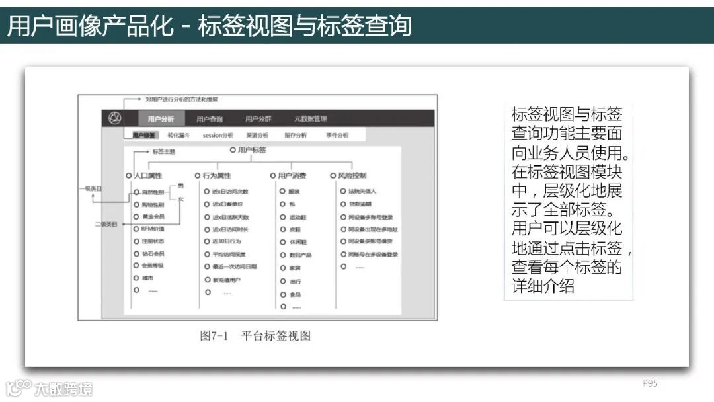This screenshot has height=402, width=714.
Task: Open the 用户分群 tab
Action: (x=258, y=119)
